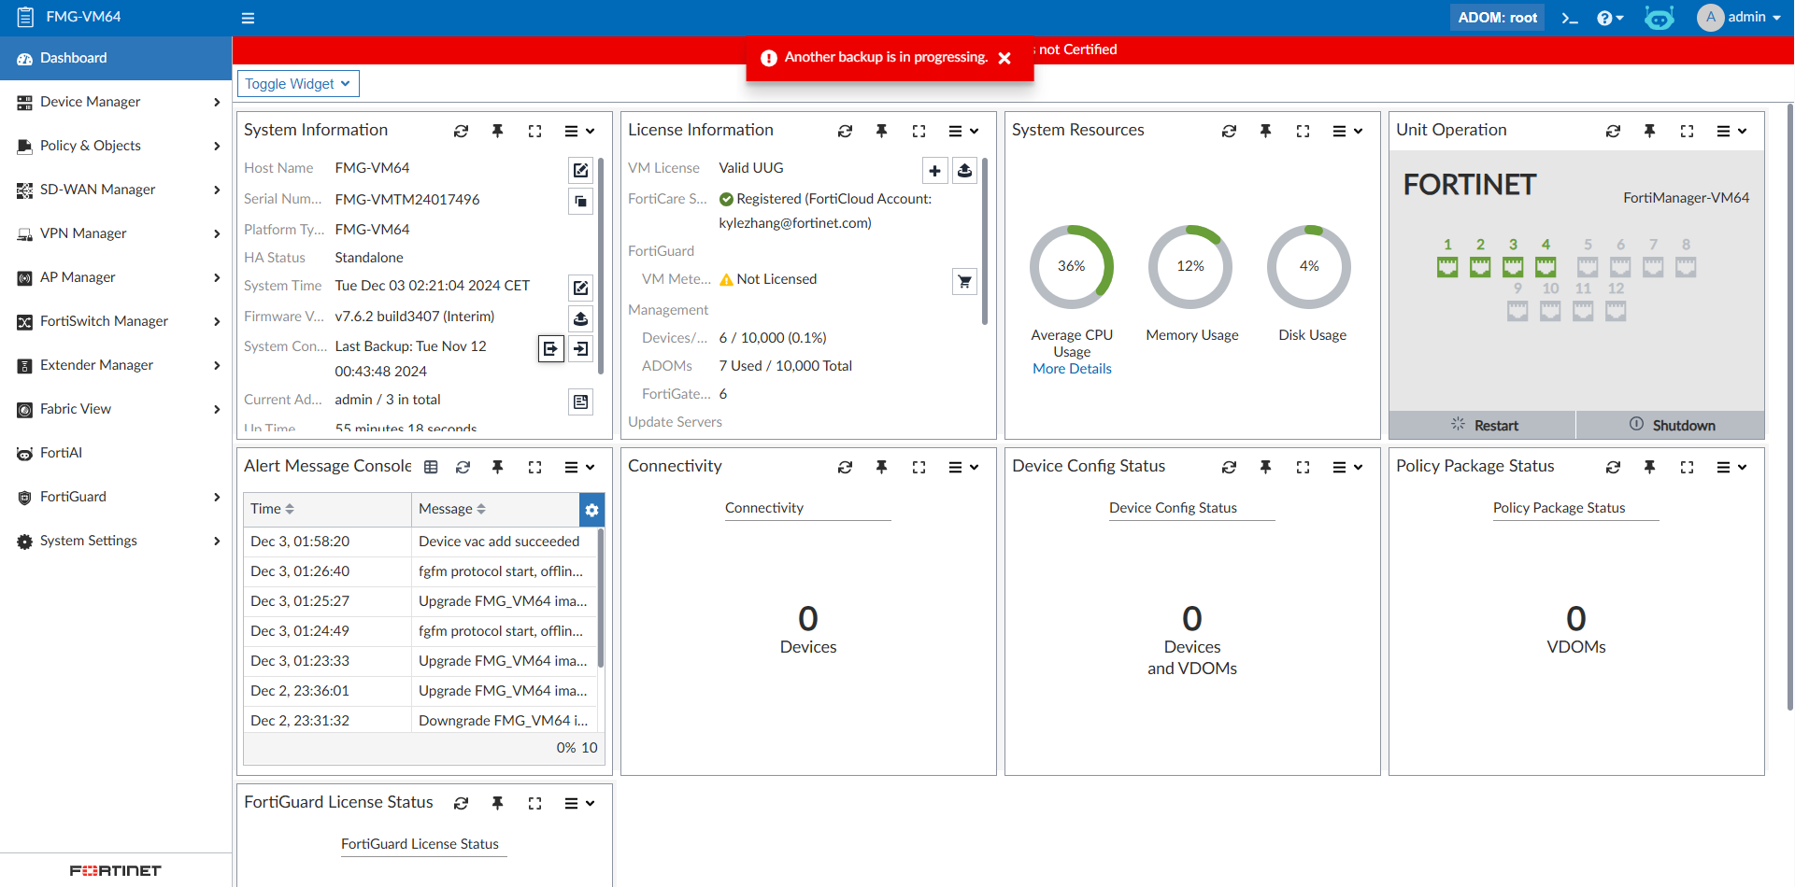Expand Connectivity widget to full screen

coord(919,467)
